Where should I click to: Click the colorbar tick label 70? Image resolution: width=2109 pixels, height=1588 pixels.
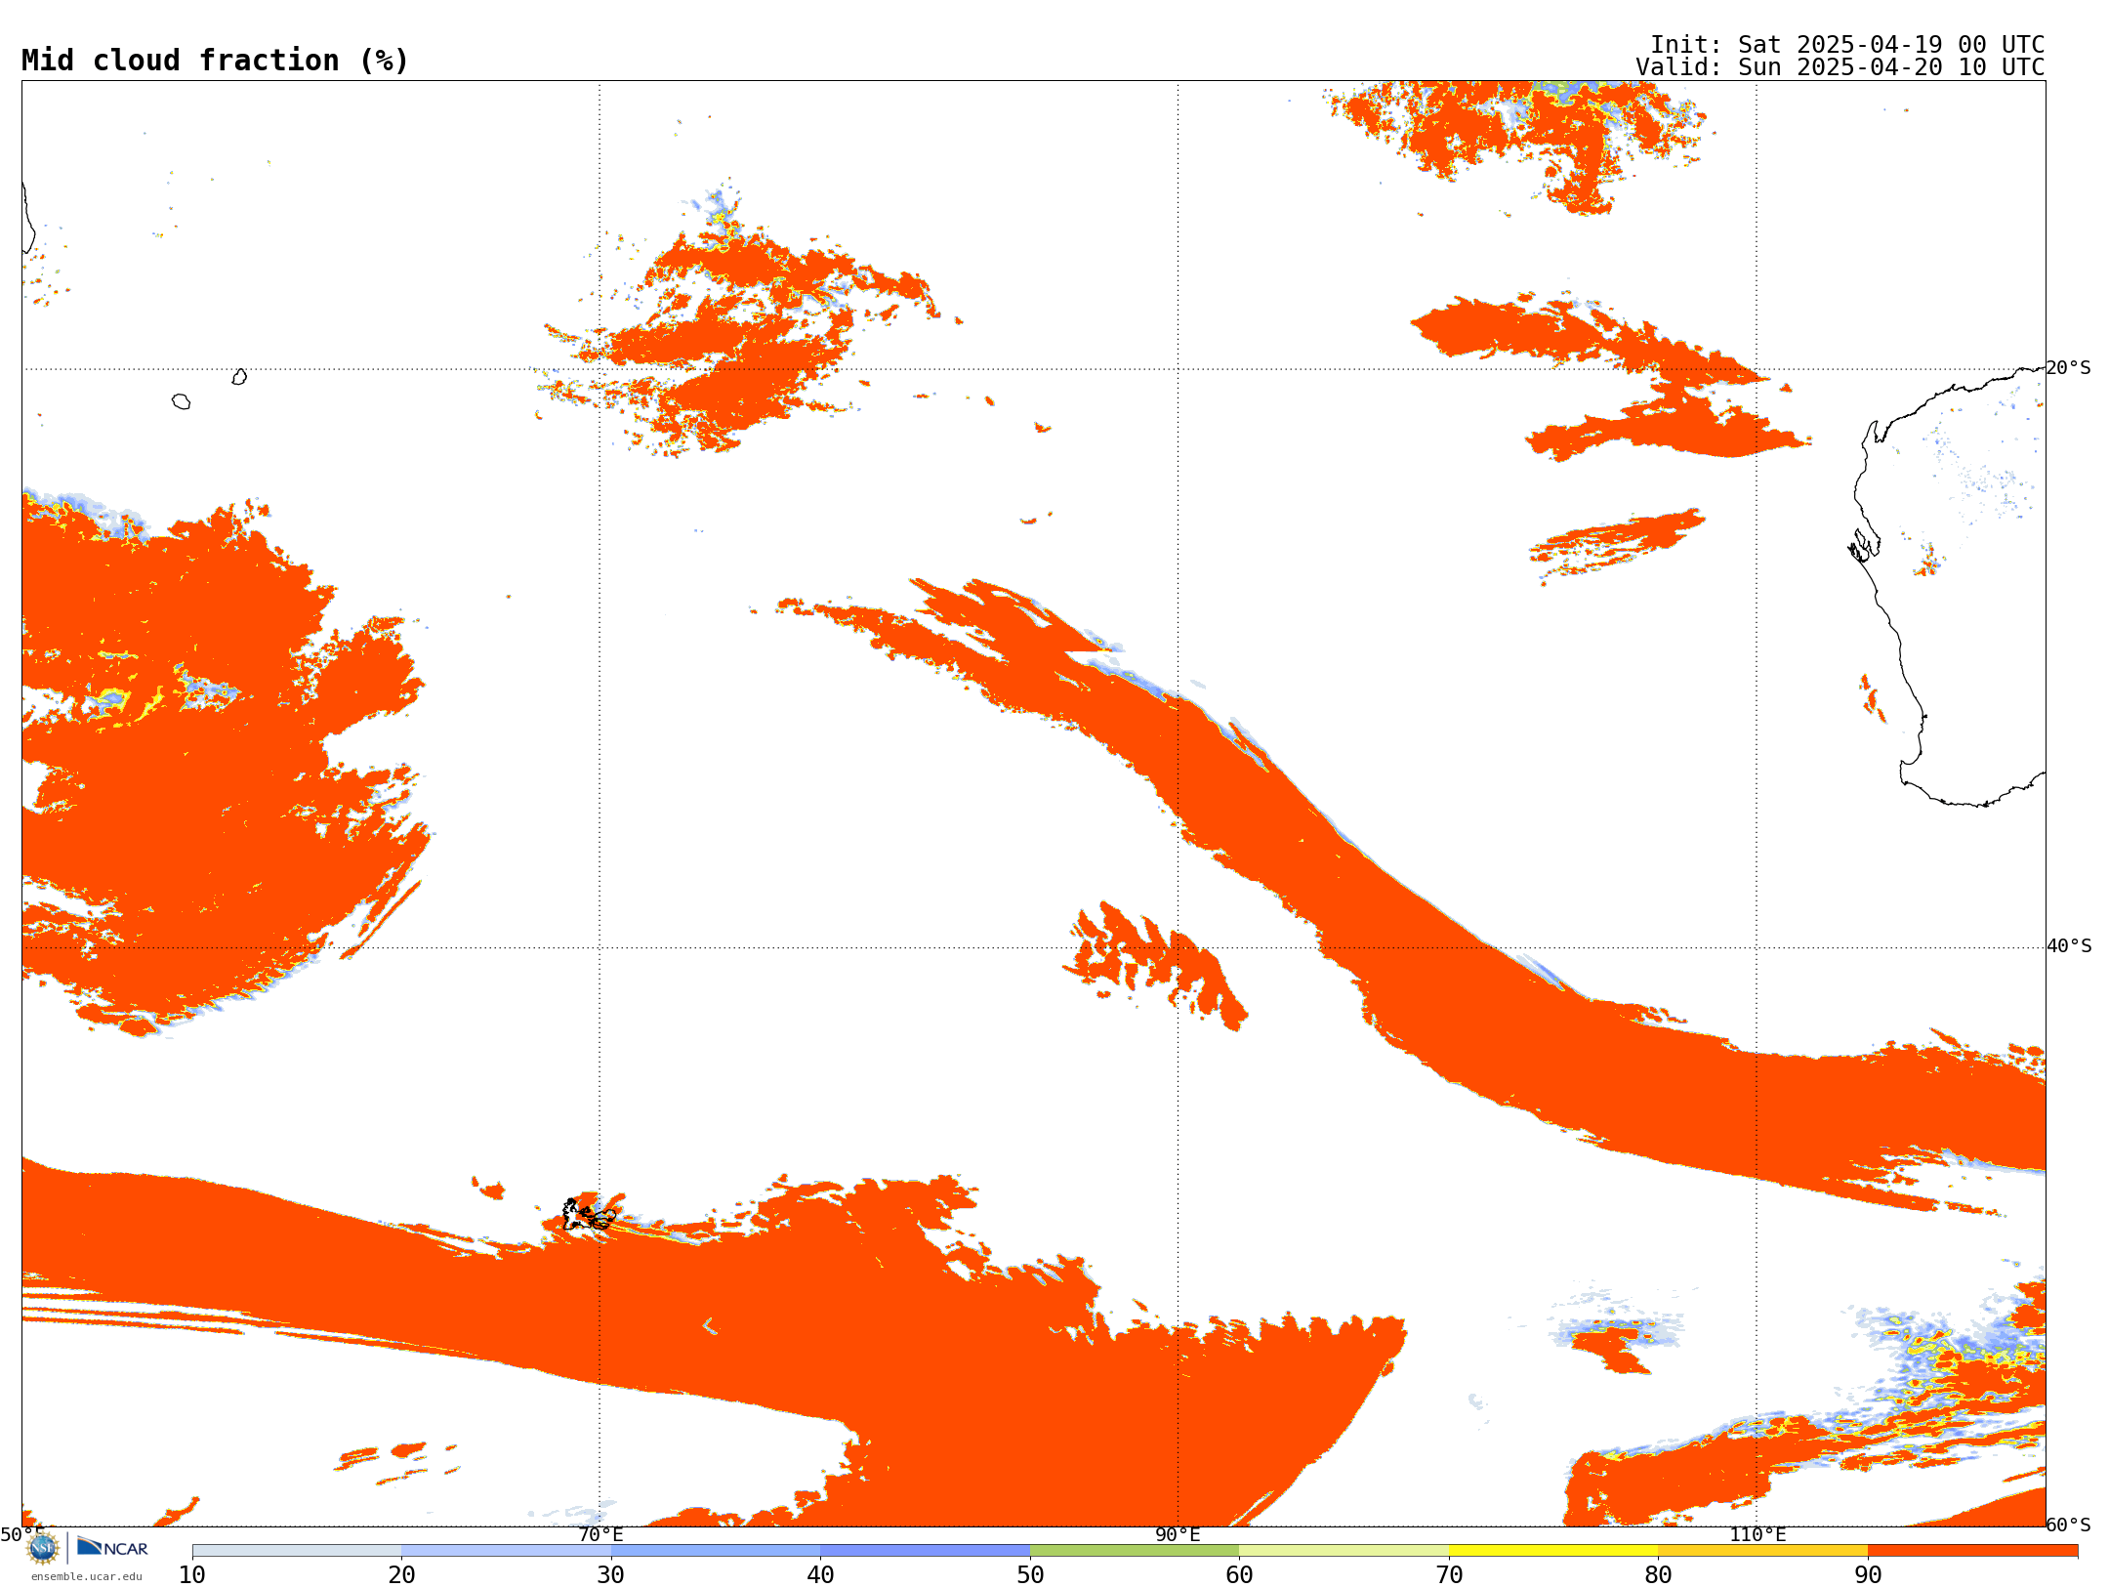click(x=1449, y=1575)
